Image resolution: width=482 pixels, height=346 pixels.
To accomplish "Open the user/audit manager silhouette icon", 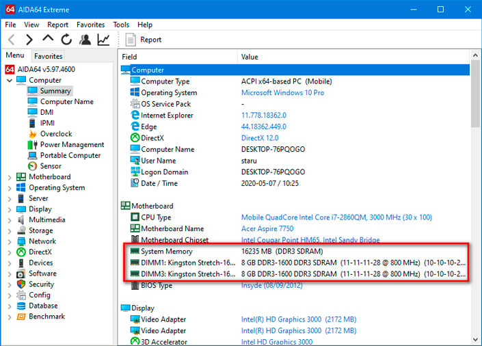I will [85, 40].
